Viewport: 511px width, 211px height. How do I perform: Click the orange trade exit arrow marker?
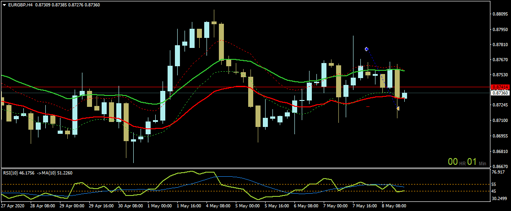pyautogui.click(x=398, y=108)
